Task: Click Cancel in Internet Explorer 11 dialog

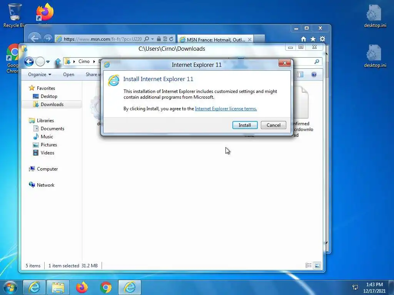Action: click(274, 125)
